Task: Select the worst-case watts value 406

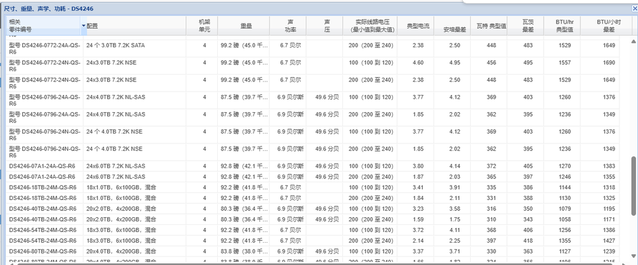Action: [x=528, y=230]
